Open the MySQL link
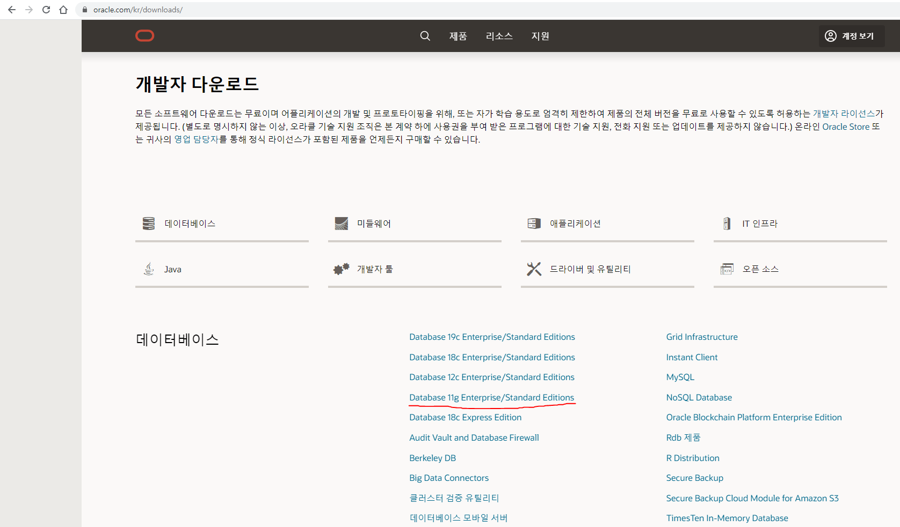Screen dimensions: 900x527 point(680,377)
